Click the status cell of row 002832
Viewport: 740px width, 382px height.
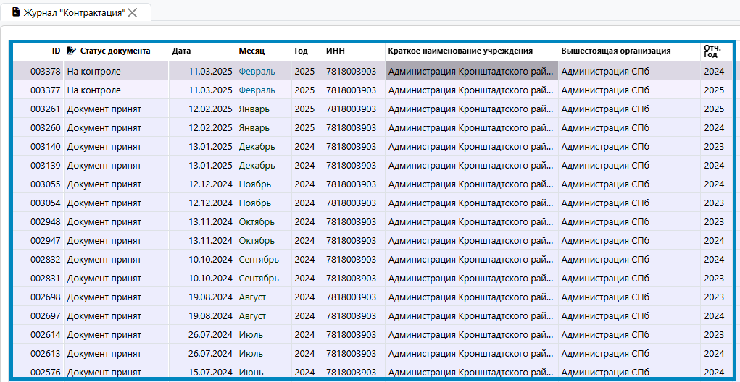(104, 260)
